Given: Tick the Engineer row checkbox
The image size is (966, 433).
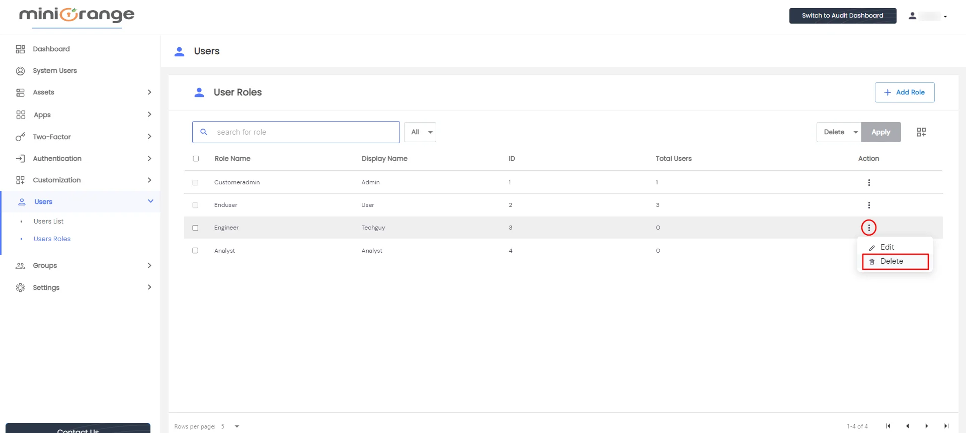Looking at the screenshot, I should pyautogui.click(x=195, y=228).
